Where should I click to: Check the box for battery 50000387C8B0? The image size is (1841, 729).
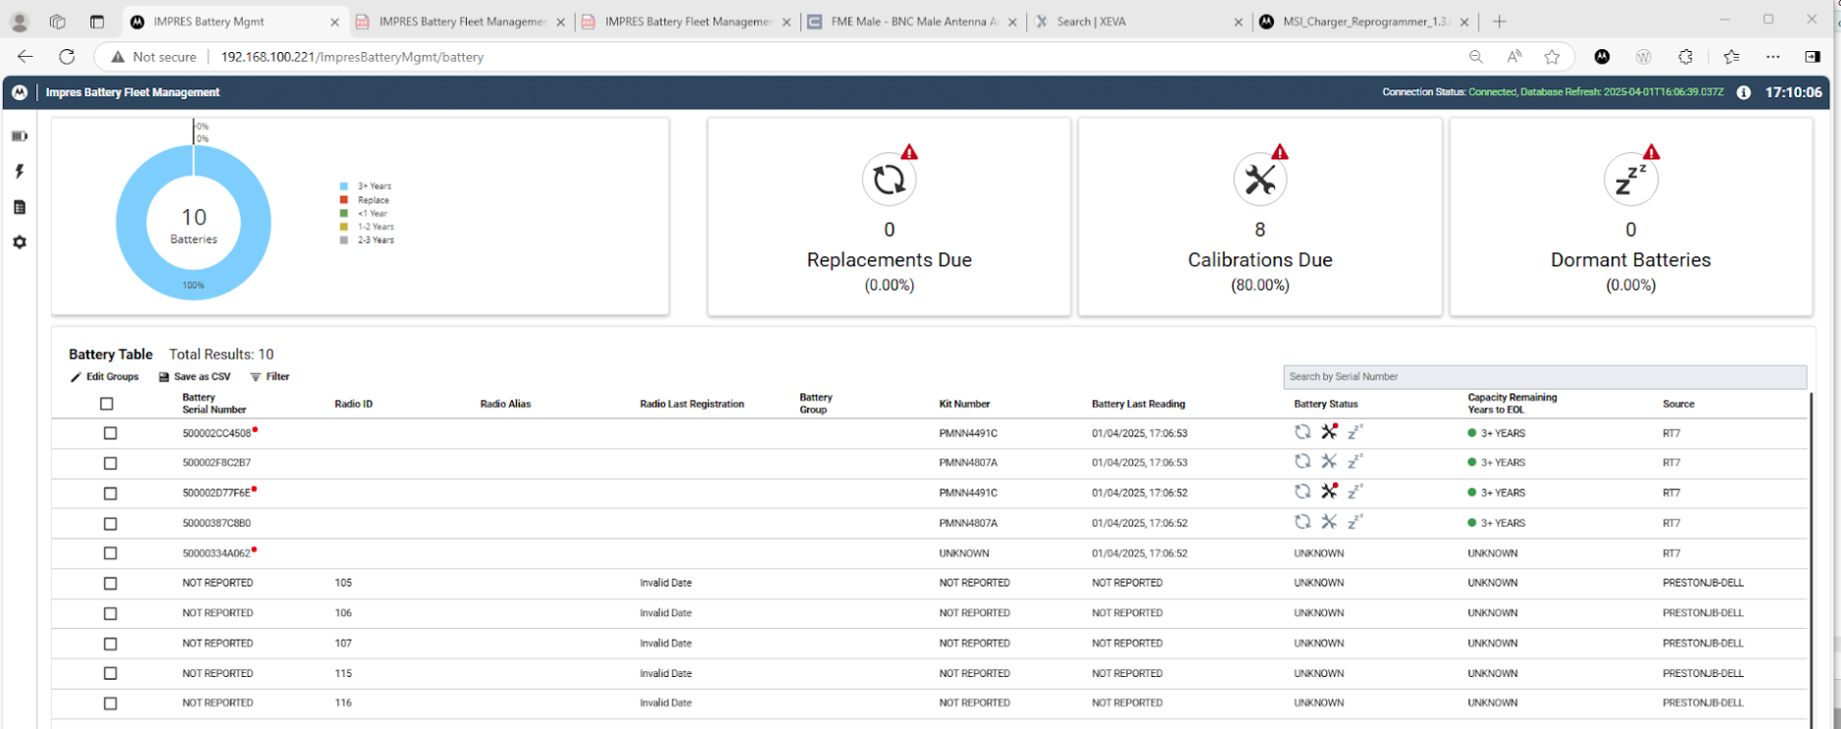tap(110, 524)
